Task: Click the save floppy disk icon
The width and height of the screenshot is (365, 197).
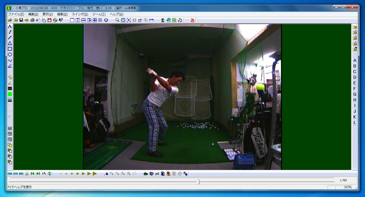Action: click(x=21, y=20)
